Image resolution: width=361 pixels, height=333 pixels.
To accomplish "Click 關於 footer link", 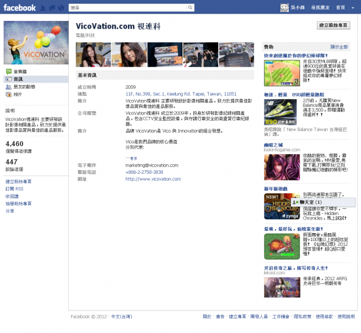I will pyautogui.click(x=207, y=317).
